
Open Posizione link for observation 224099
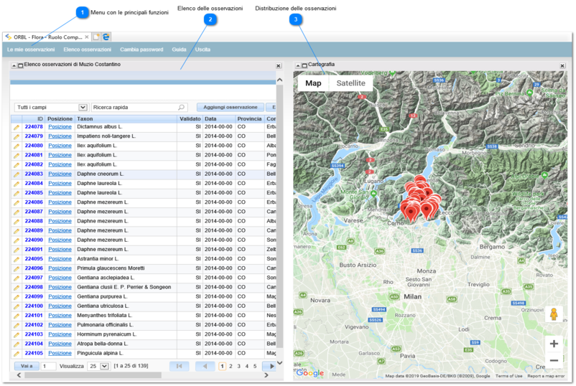pos(60,296)
